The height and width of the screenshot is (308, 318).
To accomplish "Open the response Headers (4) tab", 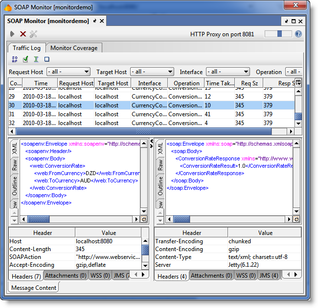I will pos(172,276).
